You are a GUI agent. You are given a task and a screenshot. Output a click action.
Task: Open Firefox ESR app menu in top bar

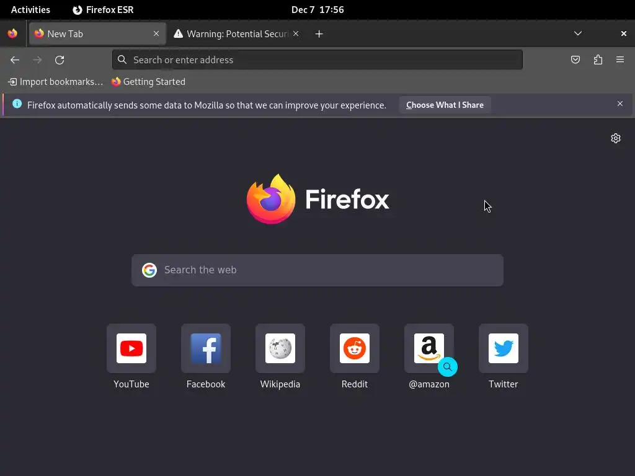(x=104, y=10)
